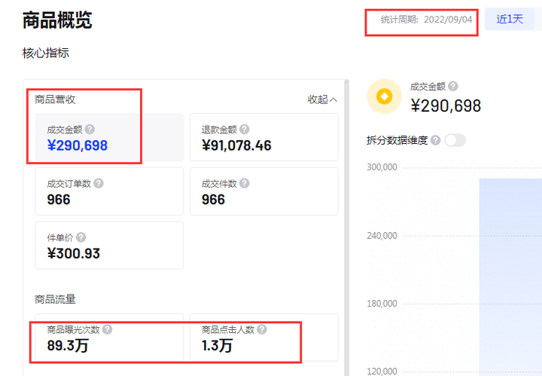Click help icon next to 成交金额 card
Screen dimensions: 542x376
point(90,130)
